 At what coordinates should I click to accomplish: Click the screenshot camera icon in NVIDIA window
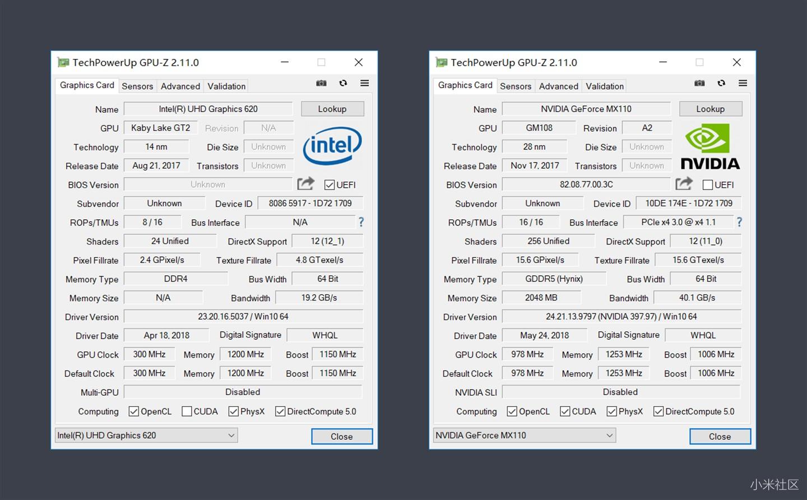[x=699, y=83]
